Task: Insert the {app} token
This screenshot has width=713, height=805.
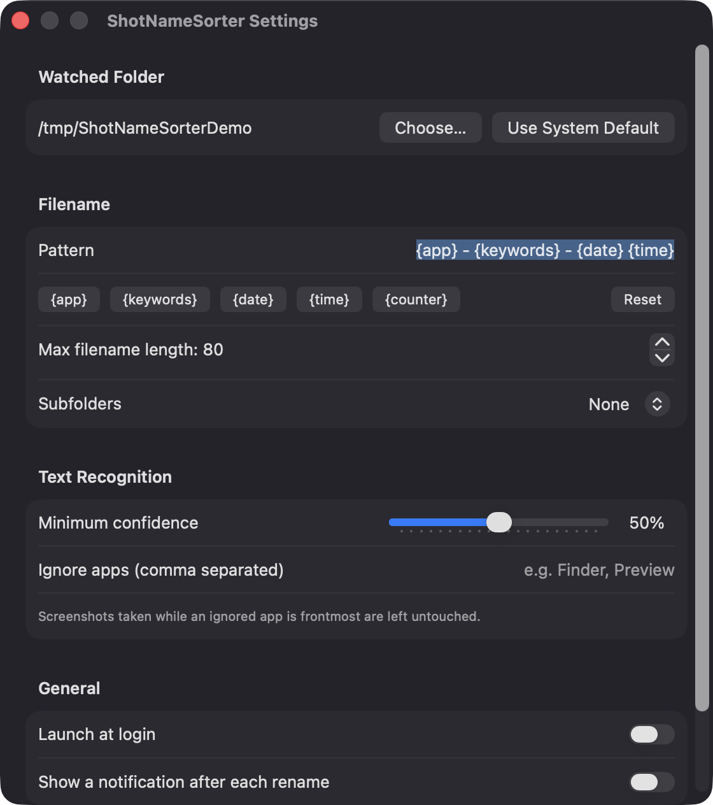Action: [x=69, y=299]
